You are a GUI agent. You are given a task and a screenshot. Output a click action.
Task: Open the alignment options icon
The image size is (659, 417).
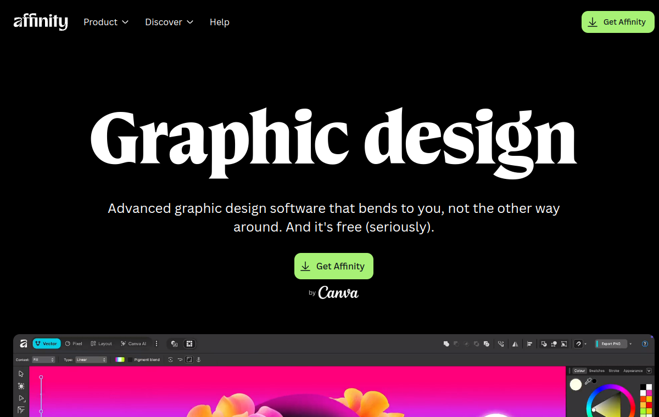(x=529, y=343)
